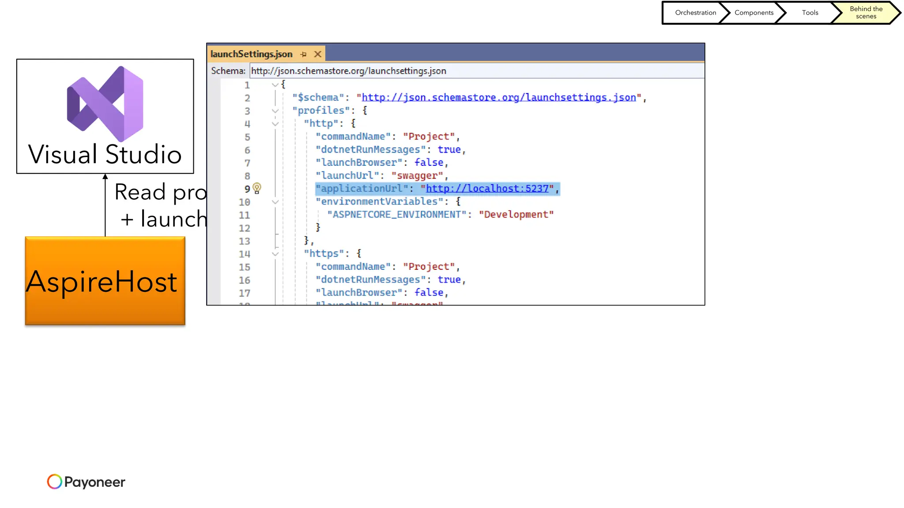The image size is (904, 508).
Task: Click the Payoneer logo
Action: (x=86, y=482)
